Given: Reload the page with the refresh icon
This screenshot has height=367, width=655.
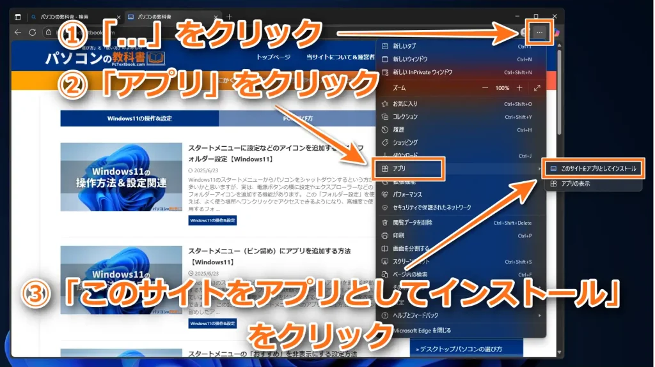Looking at the screenshot, I should point(32,32).
